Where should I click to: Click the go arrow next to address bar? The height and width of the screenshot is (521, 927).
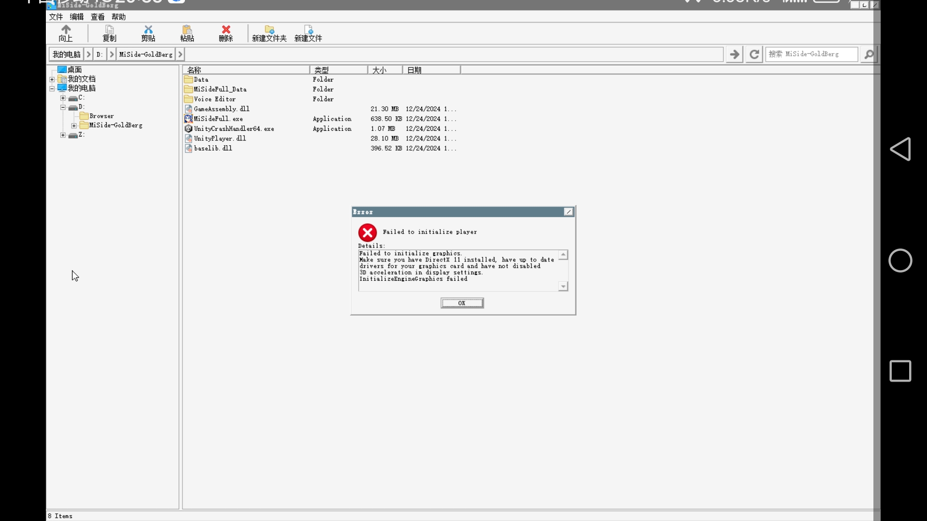[734, 54]
